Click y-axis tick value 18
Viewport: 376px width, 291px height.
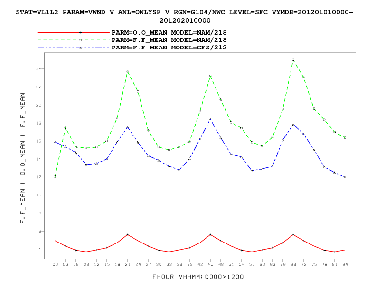pos(38,123)
